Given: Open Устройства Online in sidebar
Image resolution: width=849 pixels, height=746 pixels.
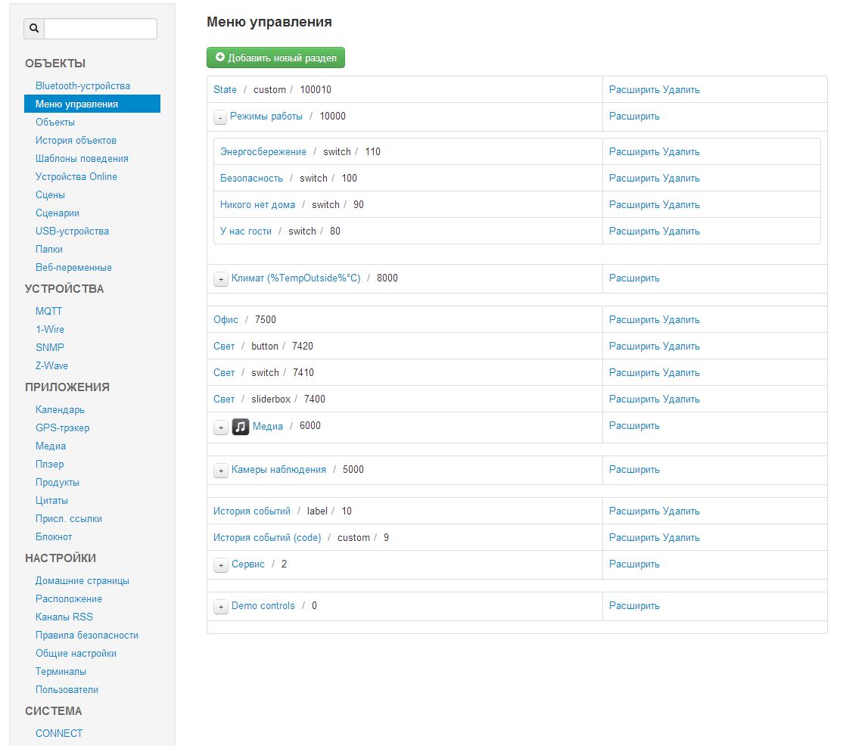Looking at the screenshot, I should click(76, 176).
